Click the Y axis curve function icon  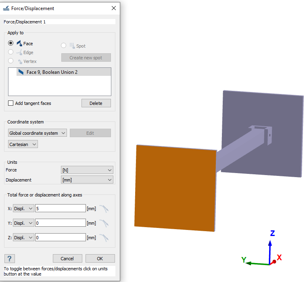(x=104, y=223)
